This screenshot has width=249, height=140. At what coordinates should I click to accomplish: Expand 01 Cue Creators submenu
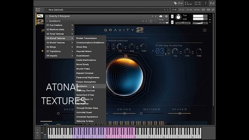pyautogui.click(x=60, y=25)
